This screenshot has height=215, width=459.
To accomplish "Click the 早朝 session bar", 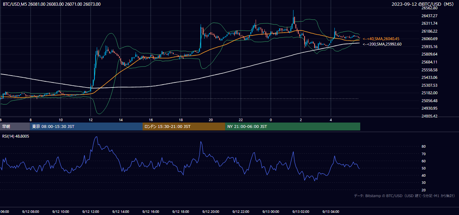I will (x=15, y=126).
